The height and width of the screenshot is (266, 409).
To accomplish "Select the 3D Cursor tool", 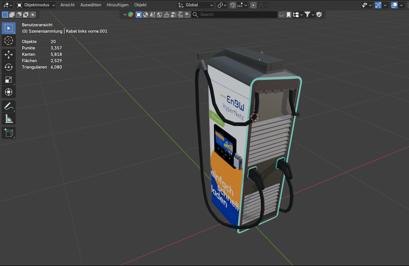I will pos(9,40).
